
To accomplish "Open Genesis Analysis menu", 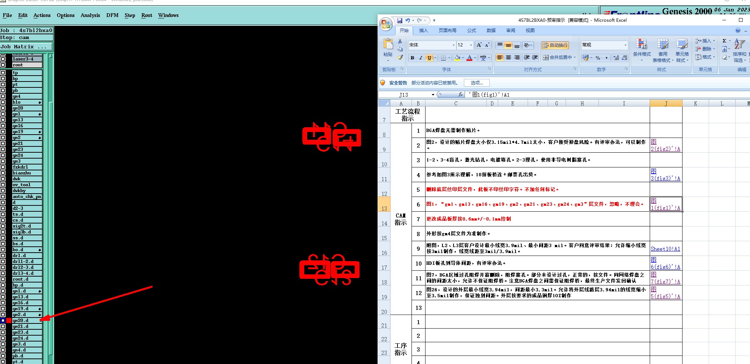I will (90, 15).
